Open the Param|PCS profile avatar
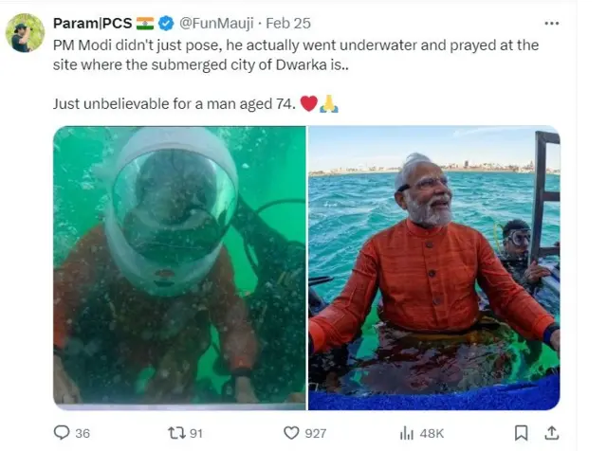 26,33
